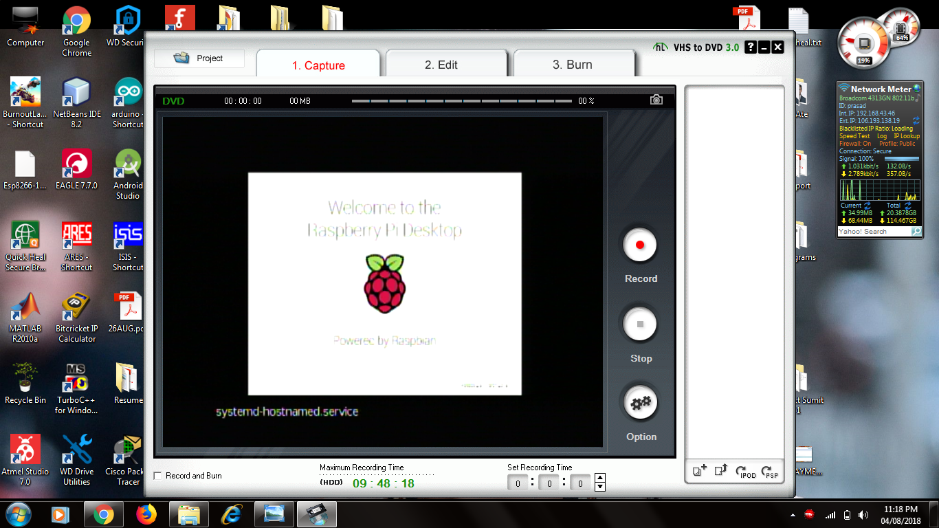Click the add clip icon with plus sign
The width and height of the screenshot is (939, 528).
point(700,471)
